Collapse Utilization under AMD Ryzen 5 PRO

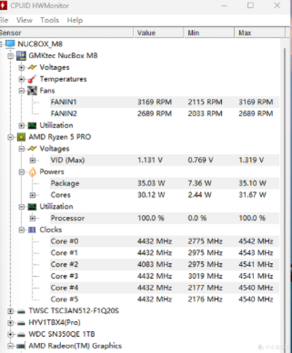pos(22,207)
